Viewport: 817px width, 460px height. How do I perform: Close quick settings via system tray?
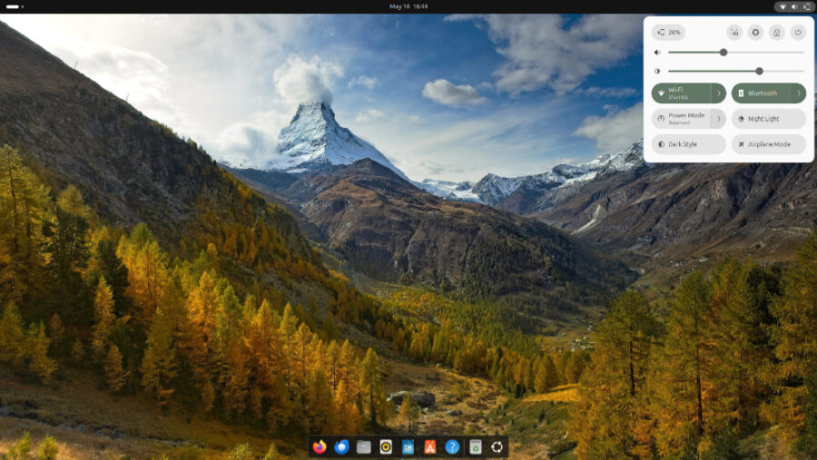(x=794, y=6)
